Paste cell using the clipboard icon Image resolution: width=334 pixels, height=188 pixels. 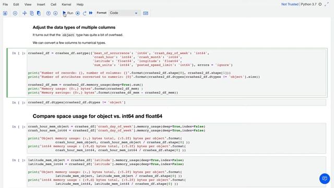(39, 13)
